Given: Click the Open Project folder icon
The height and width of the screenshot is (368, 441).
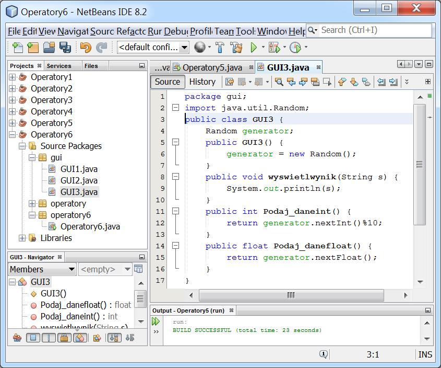Looking at the screenshot, I should 49,48.
